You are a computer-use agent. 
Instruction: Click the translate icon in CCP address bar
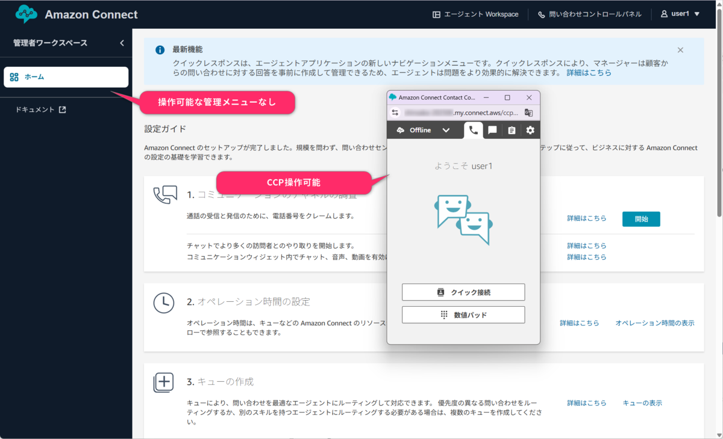[528, 112]
